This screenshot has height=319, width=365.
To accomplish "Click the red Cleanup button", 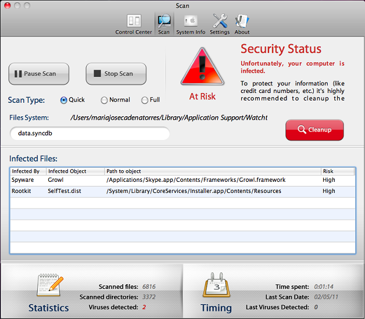I will (x=314, y=130).
